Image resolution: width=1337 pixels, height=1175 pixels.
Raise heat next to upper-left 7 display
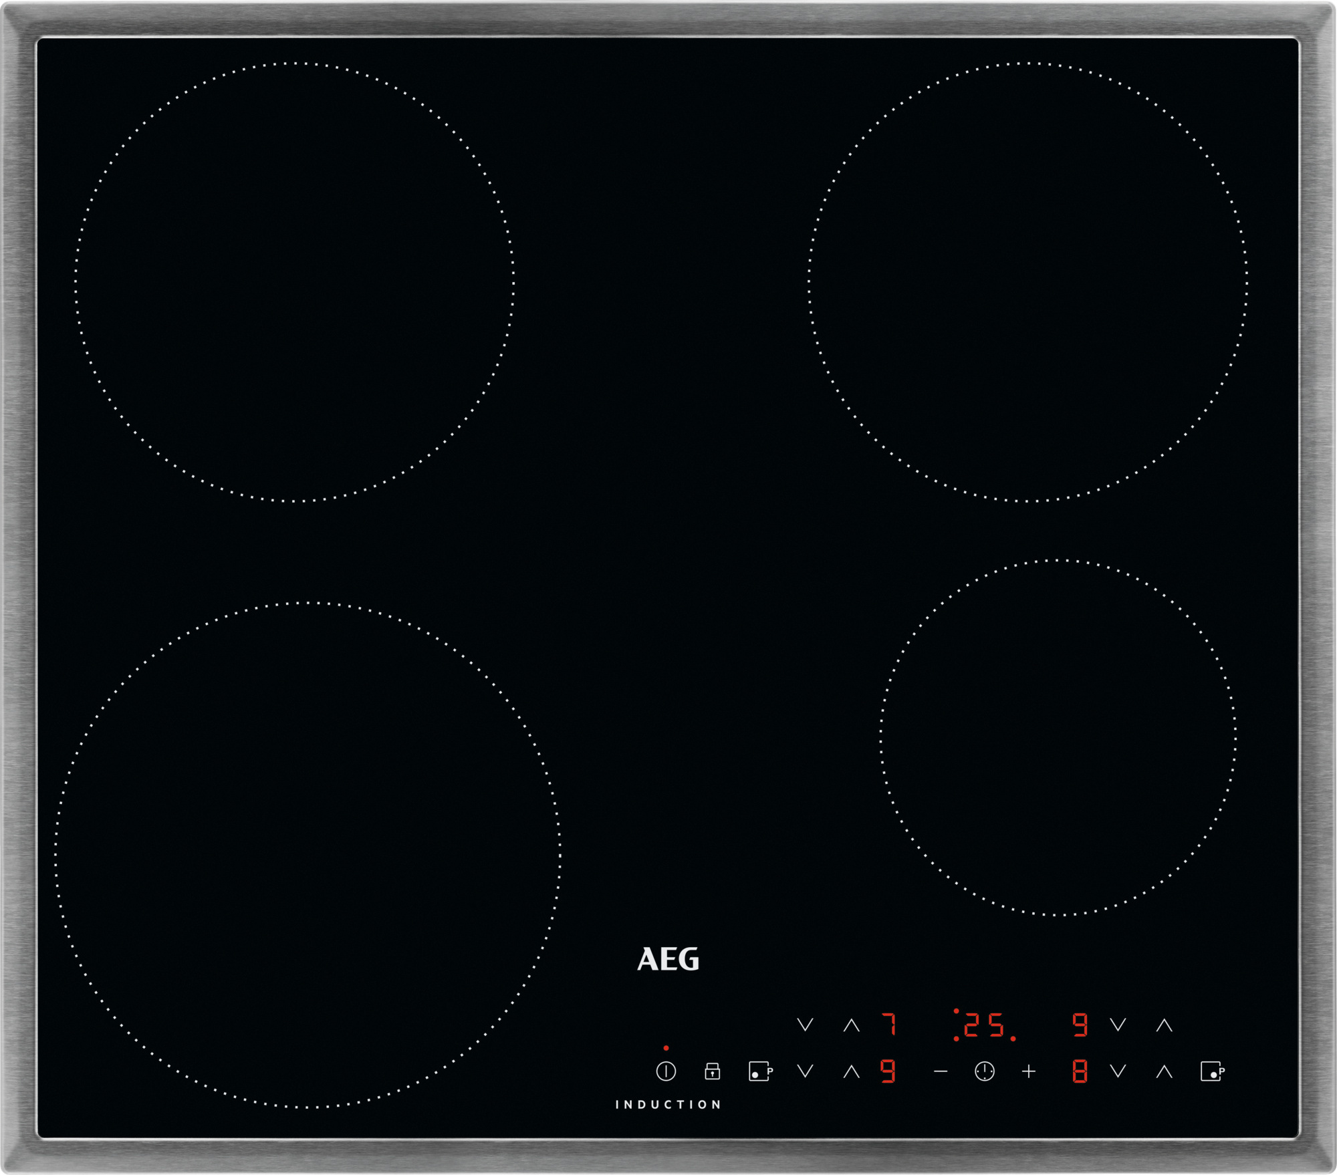coord(851,1025)
